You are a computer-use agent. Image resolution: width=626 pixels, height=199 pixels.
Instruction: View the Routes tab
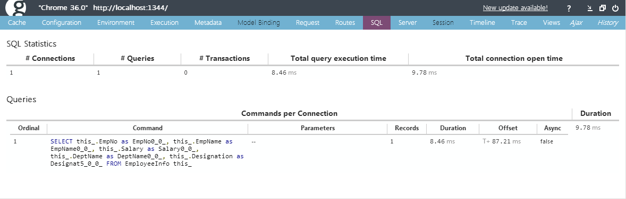[345, 23]
